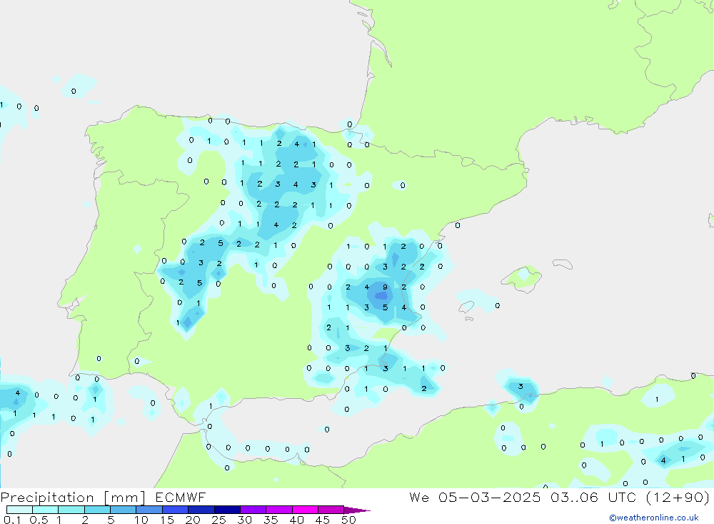Click the value "3" on the Algerian coast

click(x=521, y=386)
